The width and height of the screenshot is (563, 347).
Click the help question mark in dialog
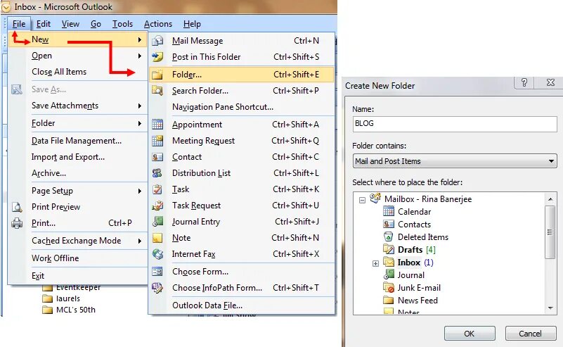(x=524, y=83)
